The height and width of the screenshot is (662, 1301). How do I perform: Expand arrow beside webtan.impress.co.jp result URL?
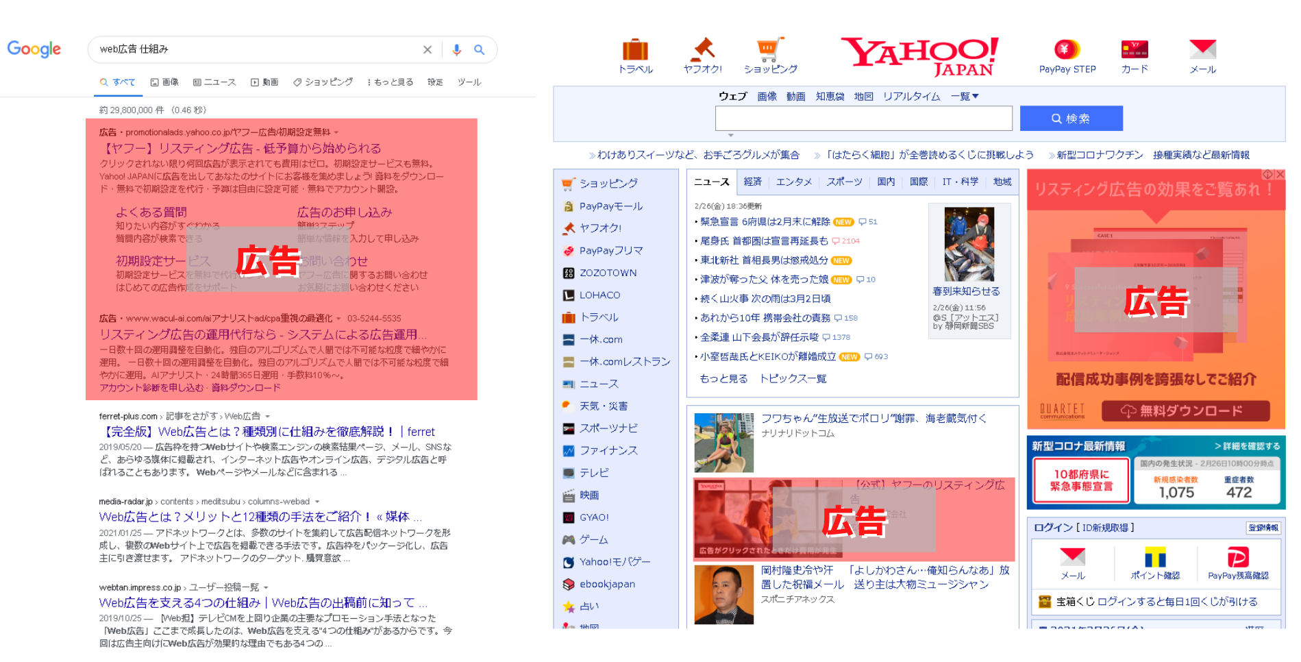(x=266, y=587)
